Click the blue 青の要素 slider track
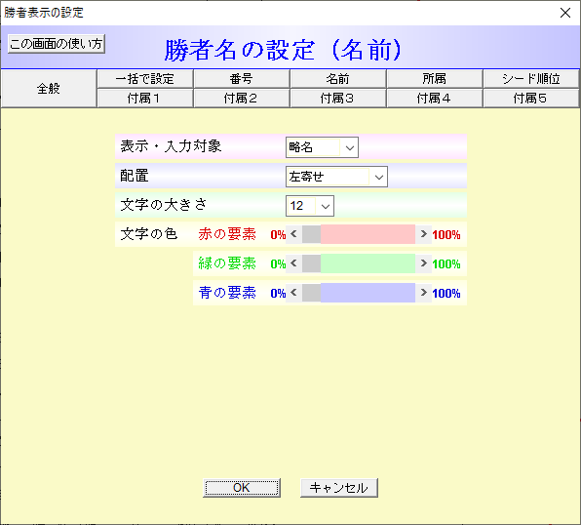Screen dimensions: 581x525 point(368,293)
